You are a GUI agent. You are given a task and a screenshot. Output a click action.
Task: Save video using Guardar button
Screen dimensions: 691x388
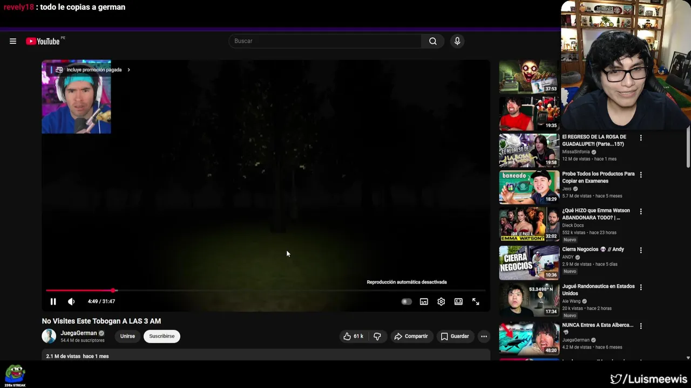(455, 336)
